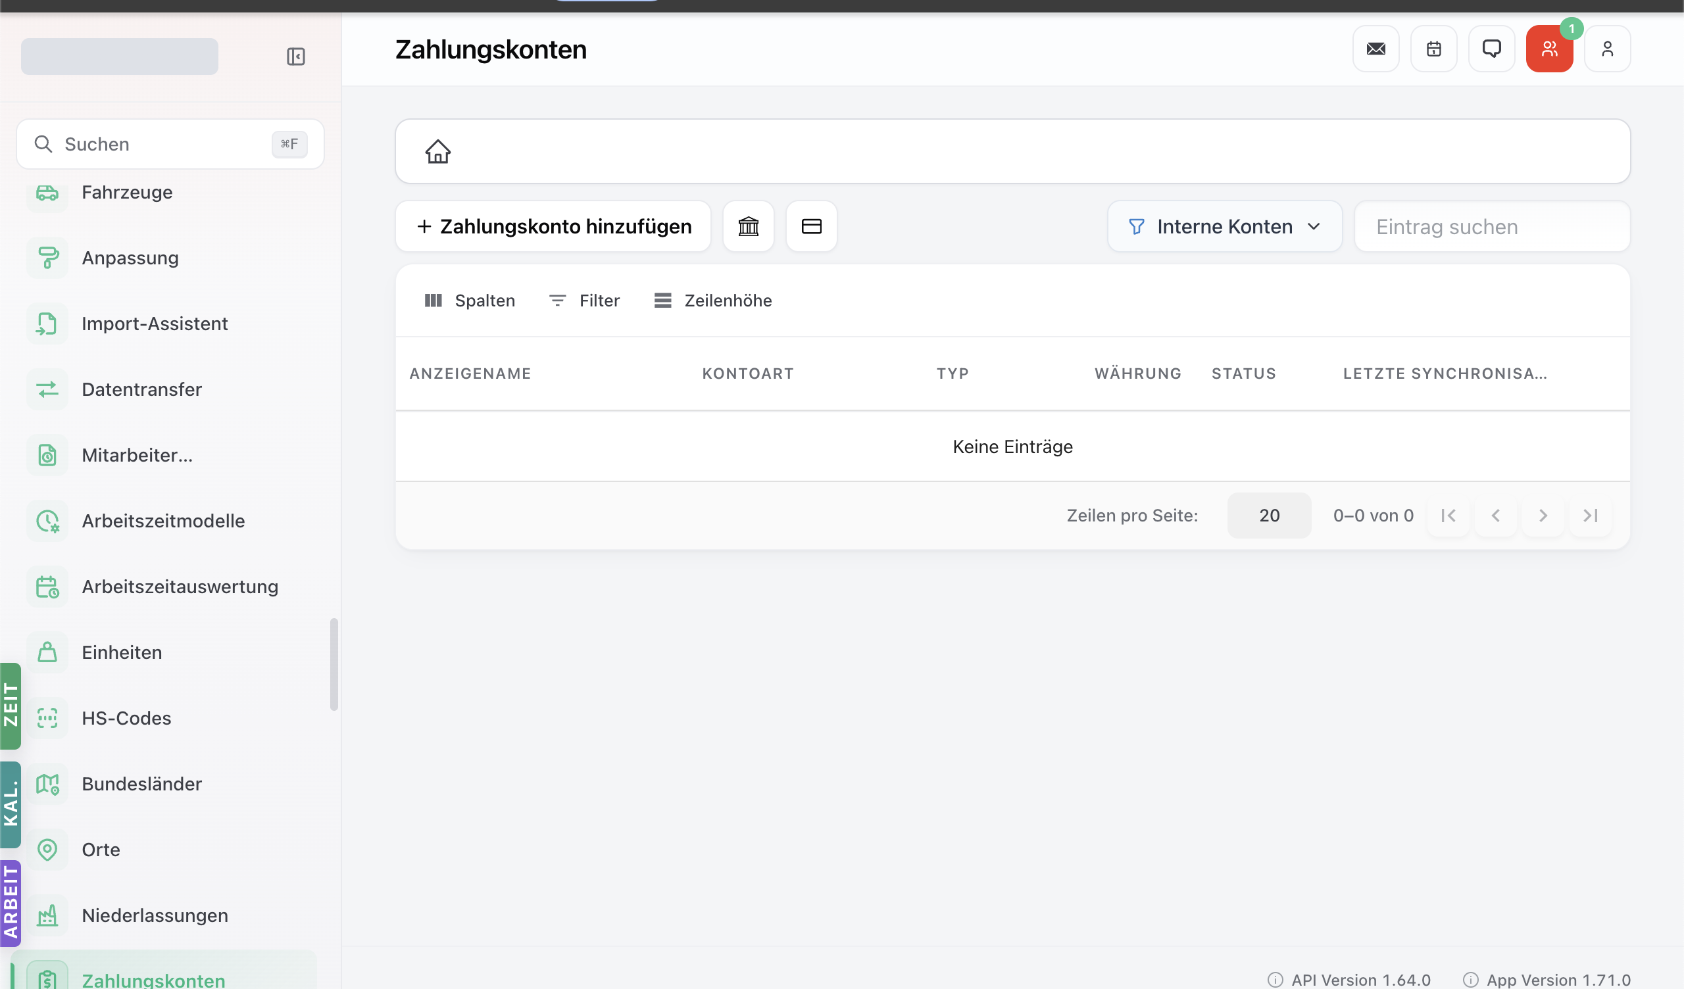Click the bank building icon button

click(x=749, y=226)
